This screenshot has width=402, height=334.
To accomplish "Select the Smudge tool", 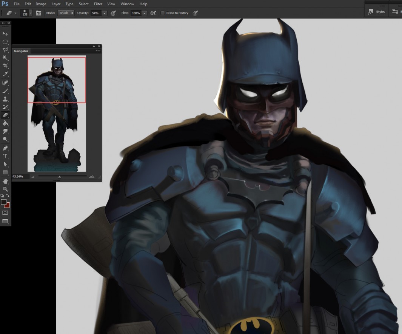I will (x=5, y=131).
